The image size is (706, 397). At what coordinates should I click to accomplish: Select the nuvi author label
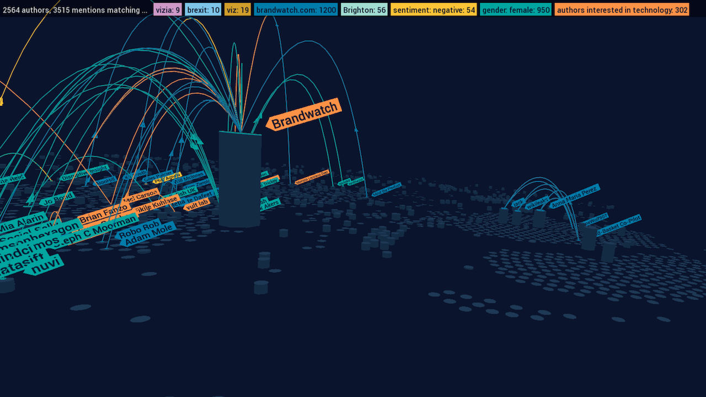pos(44,266)
